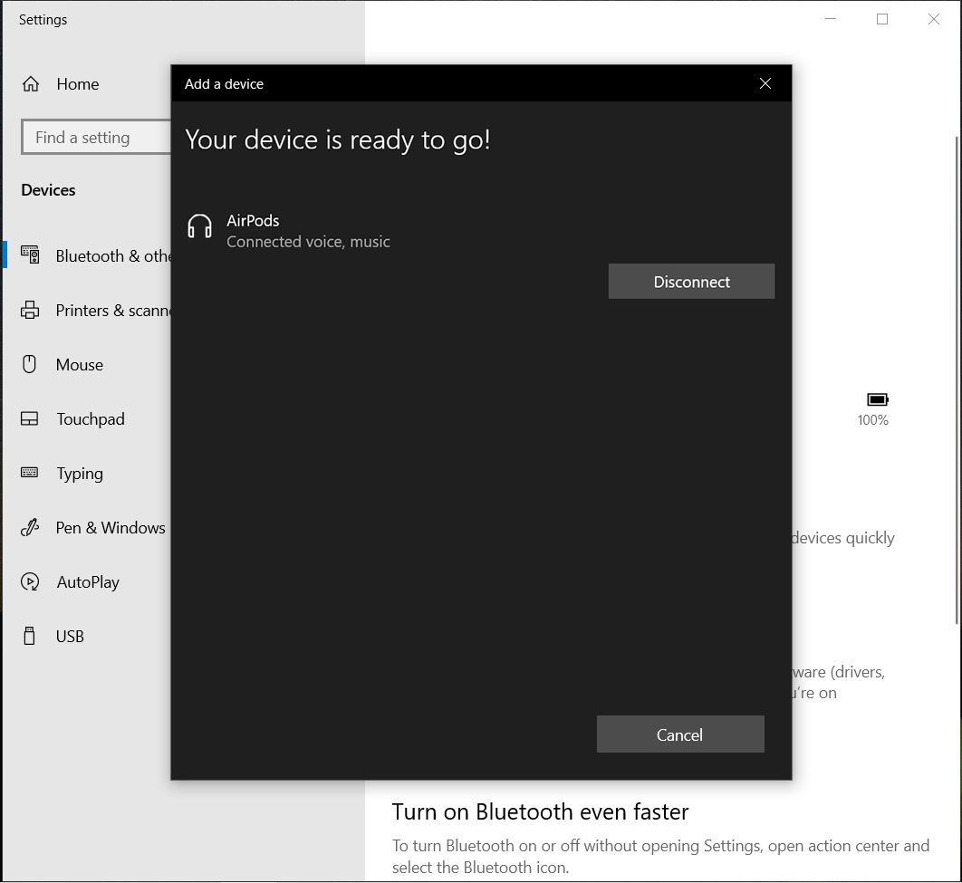Focus the Find a setting search box

[95, 138]
